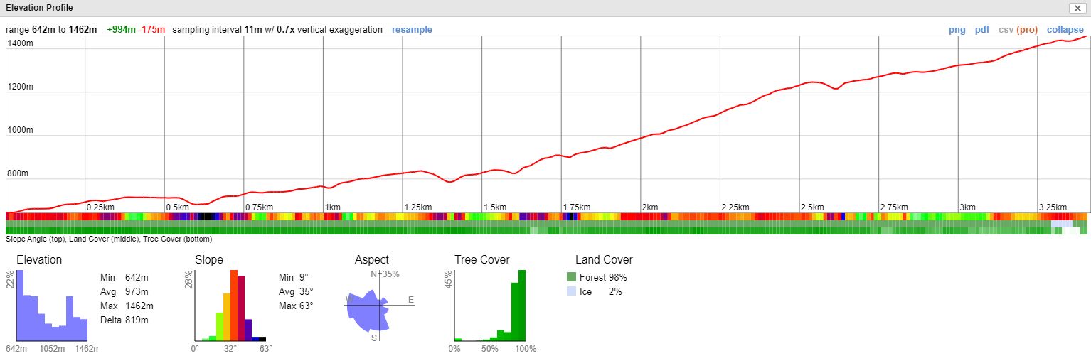The height and width of the screenshot is (356, 1091).
Task: Click the 1.5km distance marker
Action: pyautogui.click(x=494, y=207)
